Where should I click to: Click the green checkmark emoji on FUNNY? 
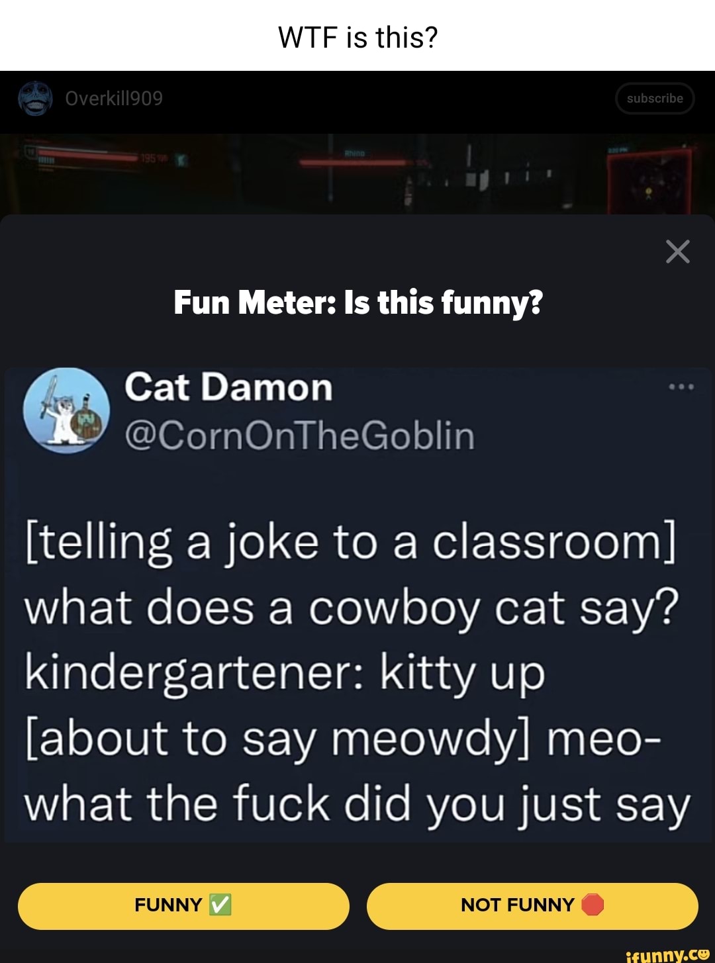(218, 905)
